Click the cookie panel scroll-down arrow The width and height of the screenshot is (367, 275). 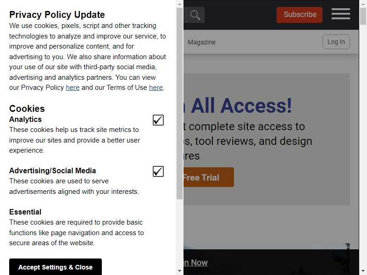tap(179, 271)
